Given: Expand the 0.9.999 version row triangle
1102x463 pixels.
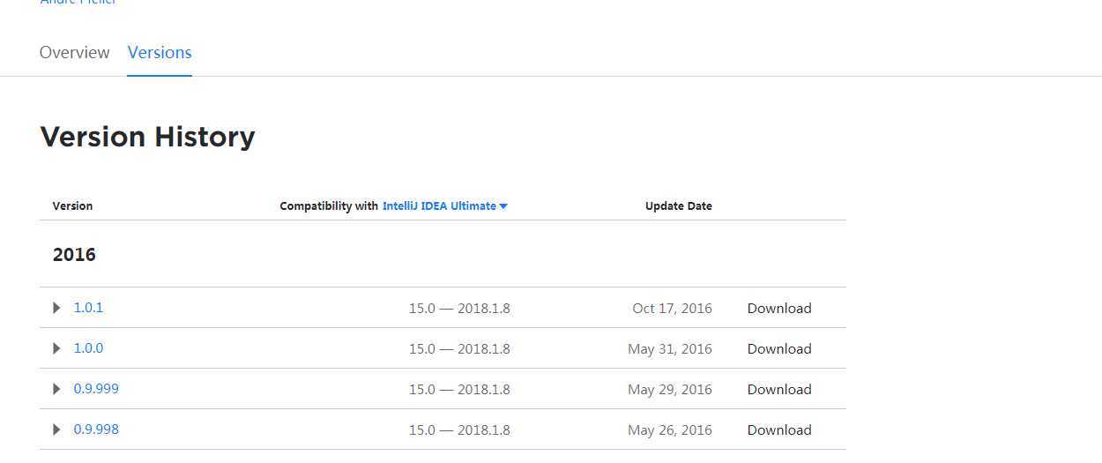Looking at the screenshot, I should pos(57,389).
